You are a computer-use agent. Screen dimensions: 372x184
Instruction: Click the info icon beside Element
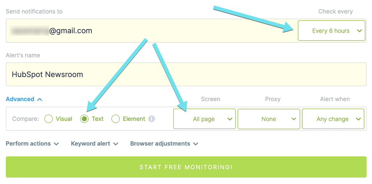coord(151,119)
